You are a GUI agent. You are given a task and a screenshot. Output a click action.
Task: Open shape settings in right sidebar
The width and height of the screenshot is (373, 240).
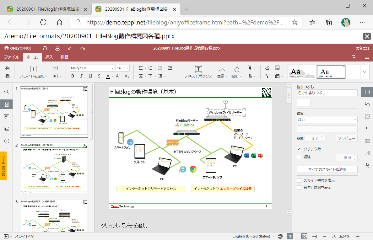[367, 104]
